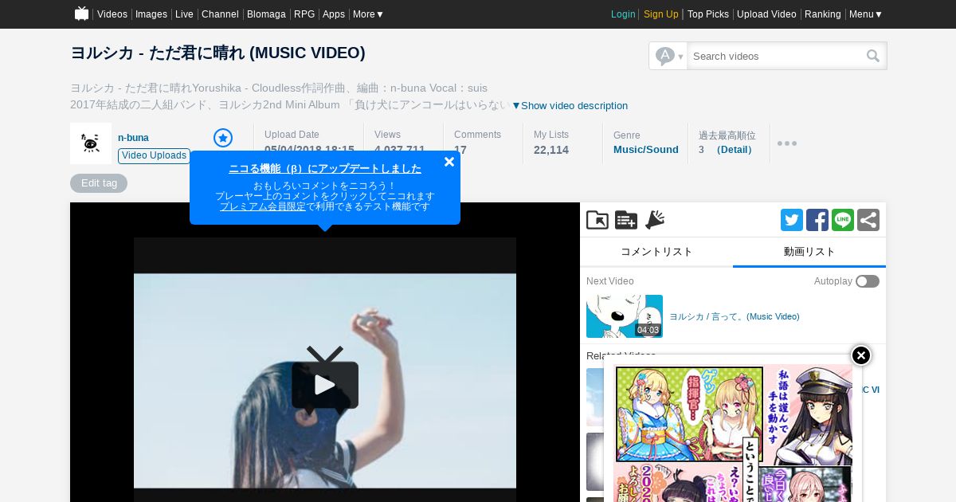The image size is (956, 502).
Task: Switch to the コメントリスト tab
Action: 656,252
